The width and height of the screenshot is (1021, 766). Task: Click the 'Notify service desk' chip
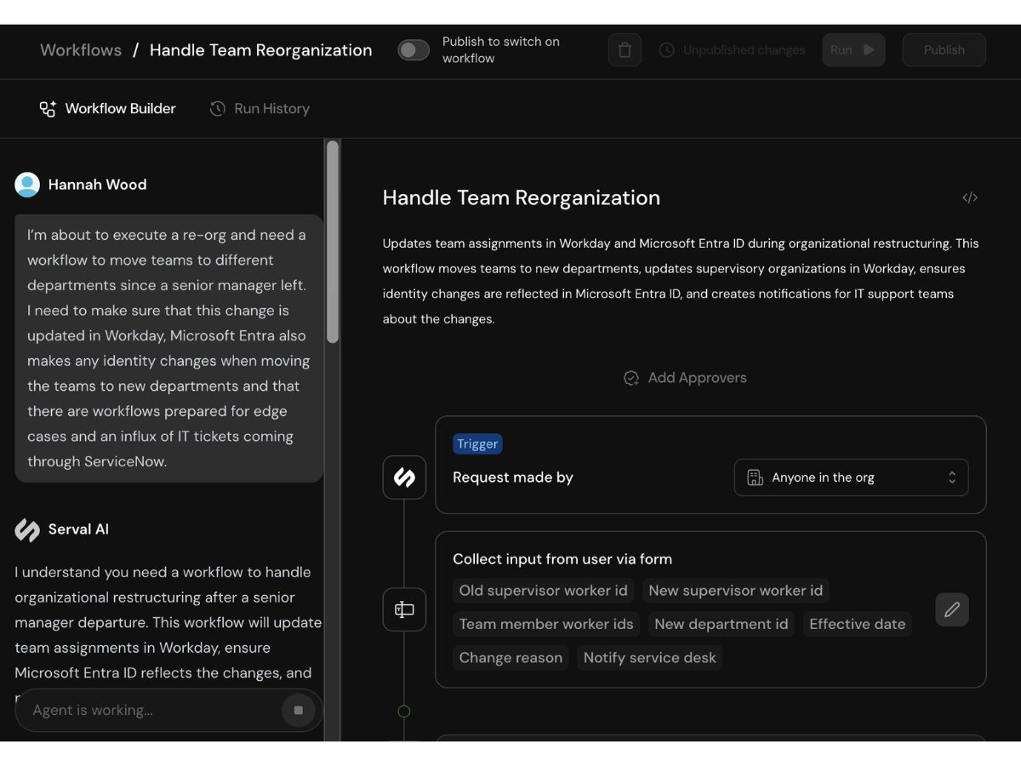tap(650, 658)
